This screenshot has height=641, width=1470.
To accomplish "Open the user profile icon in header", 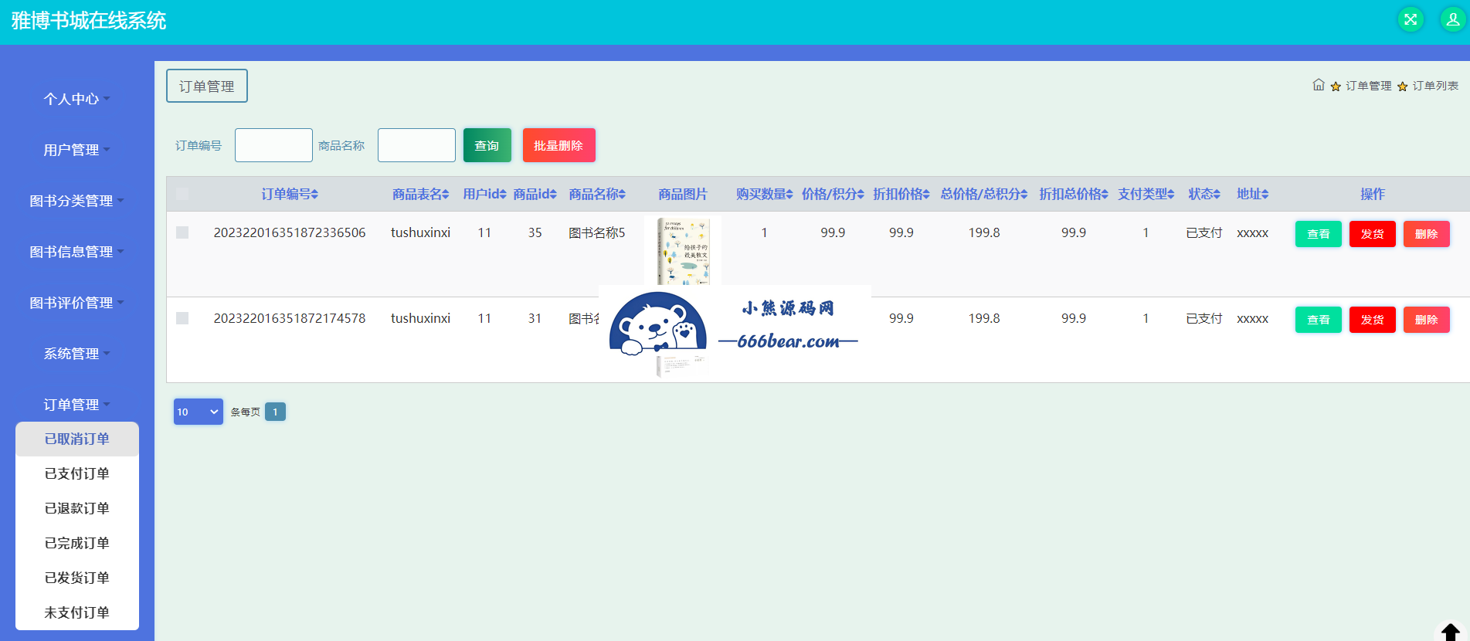I will (1452, 19).
